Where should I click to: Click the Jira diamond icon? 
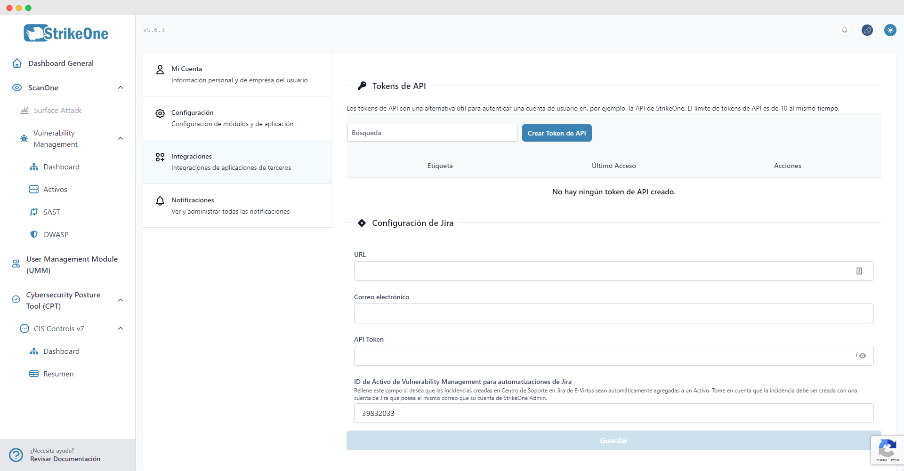362,223
